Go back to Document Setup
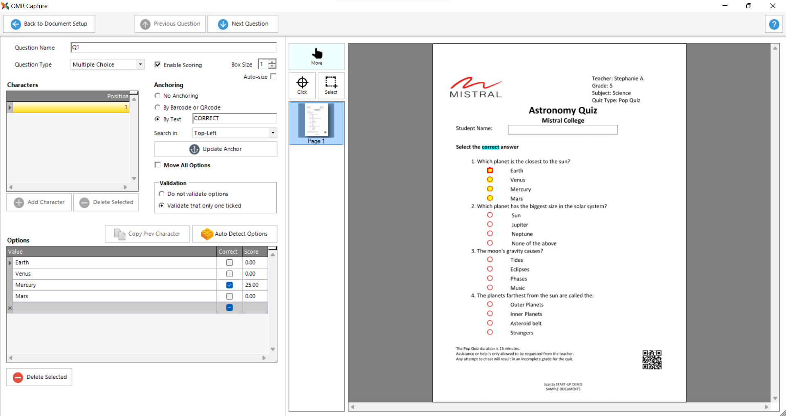 tap(49, 24)
